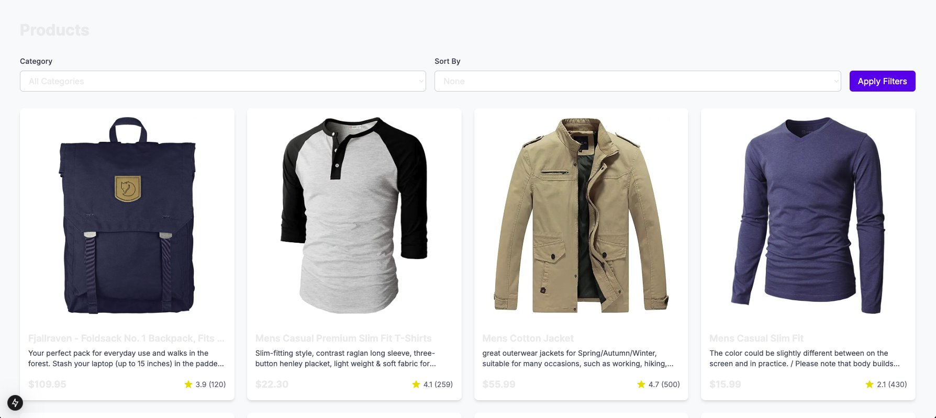Click the star icon on Fjallraven backpack card
Viewport: 936px width, 418px height.
tap(188, 385)
